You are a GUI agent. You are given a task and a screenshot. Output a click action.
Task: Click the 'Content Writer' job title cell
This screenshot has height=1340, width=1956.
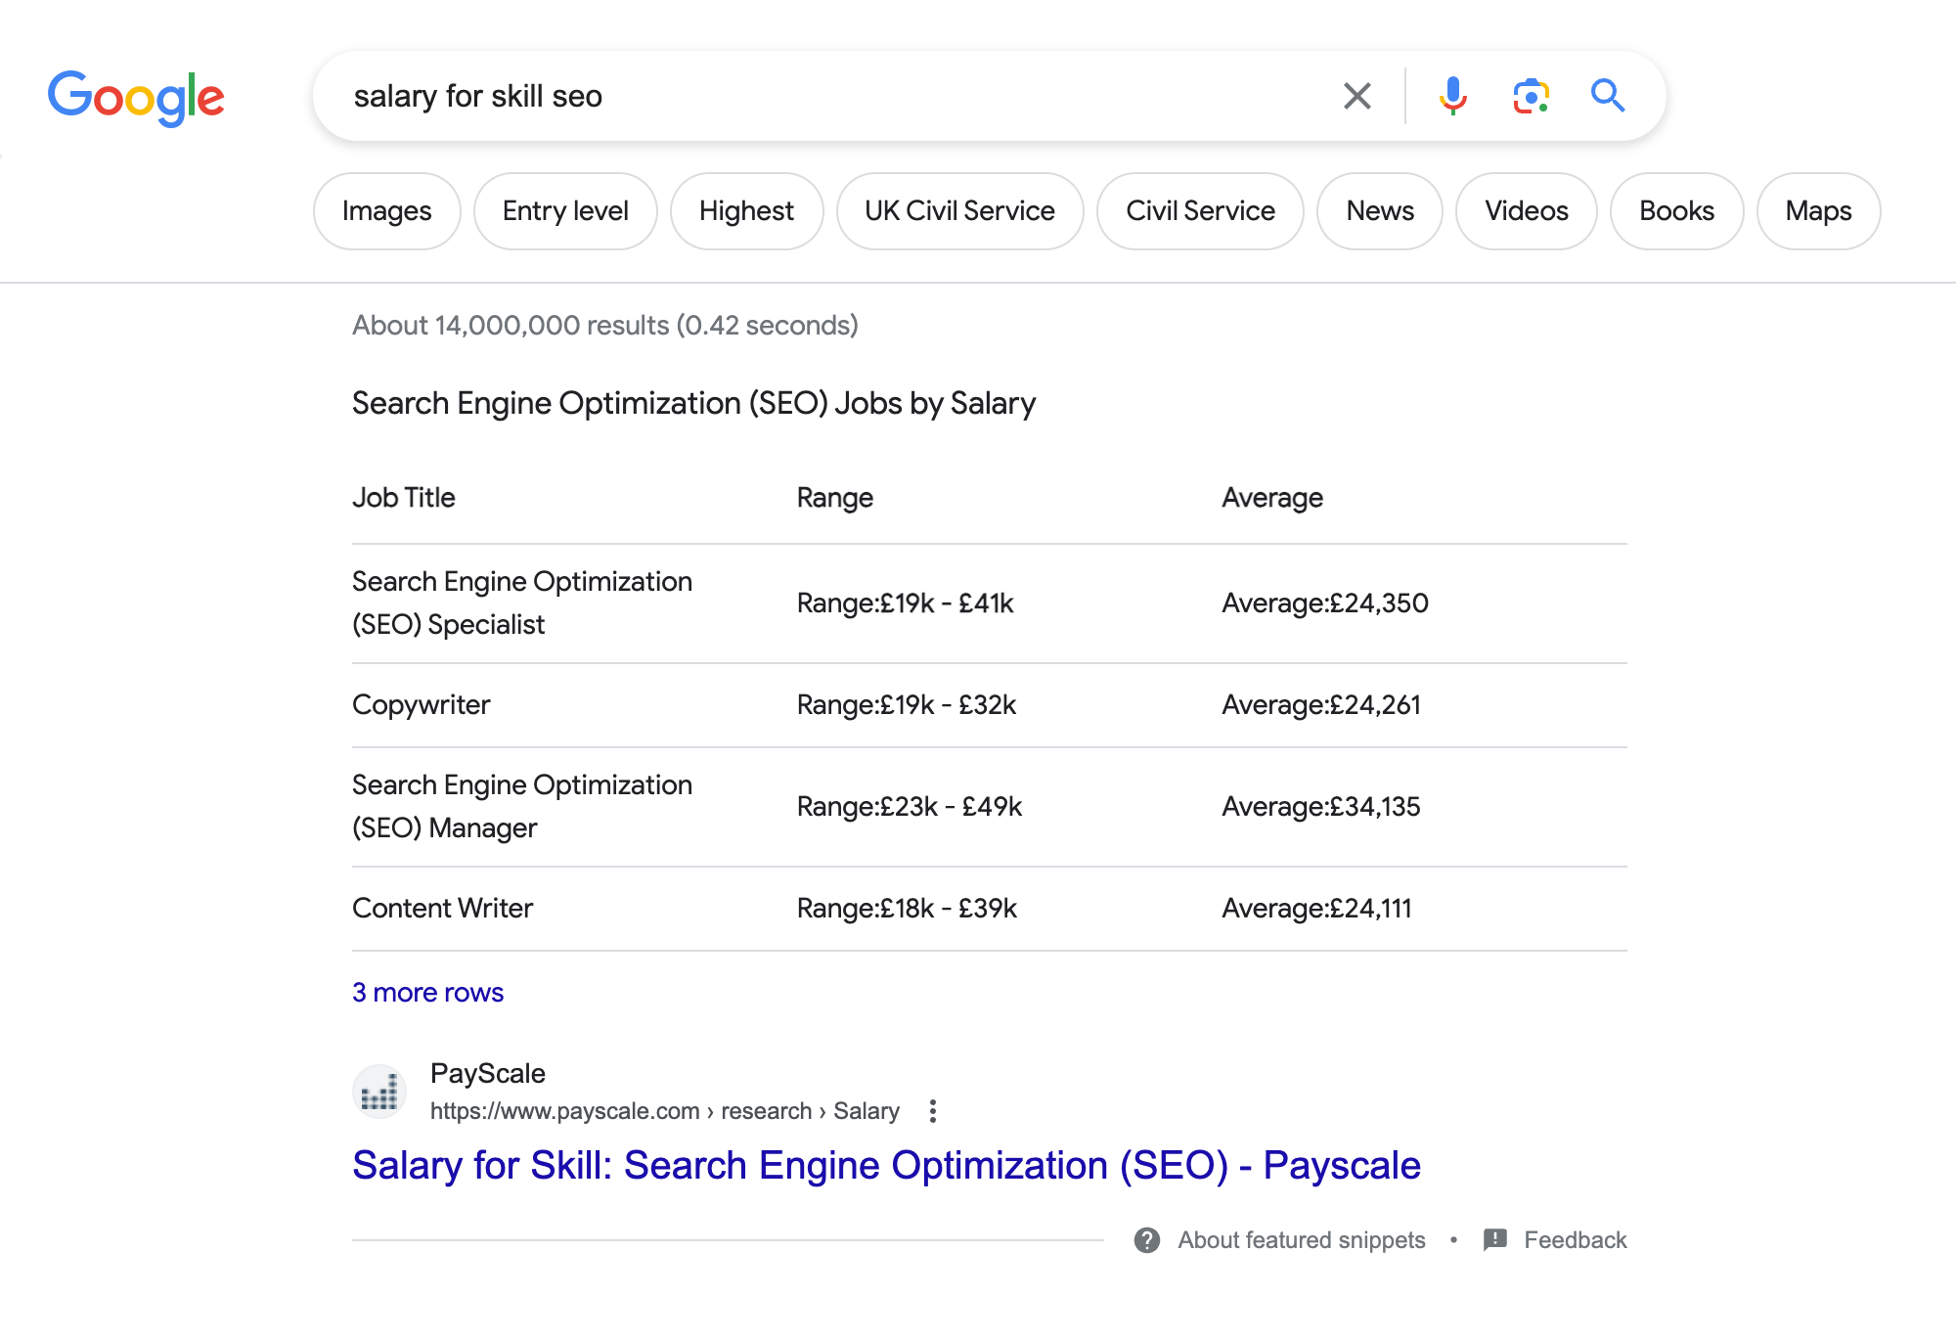click(x=443, y=909)
